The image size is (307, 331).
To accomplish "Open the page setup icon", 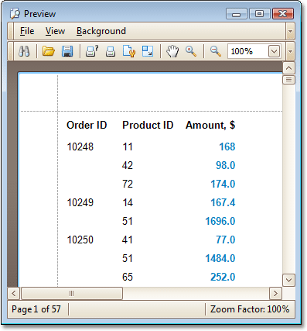I will tap(129, 51).
